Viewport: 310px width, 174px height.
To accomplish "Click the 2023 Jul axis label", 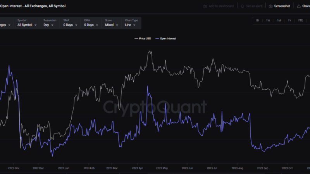I will click(x=212, y=168).
